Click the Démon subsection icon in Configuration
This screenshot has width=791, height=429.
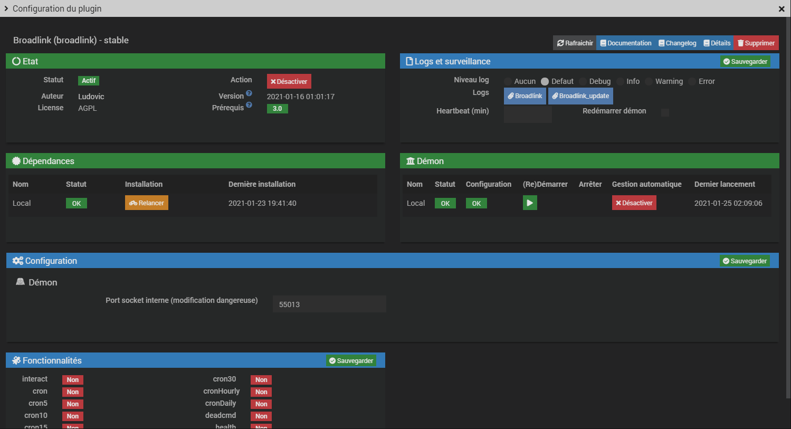tap(20, 282)
